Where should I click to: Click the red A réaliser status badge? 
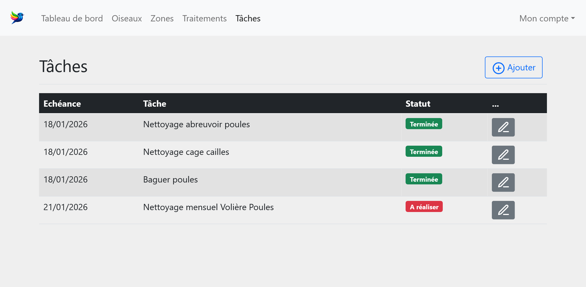424,207
